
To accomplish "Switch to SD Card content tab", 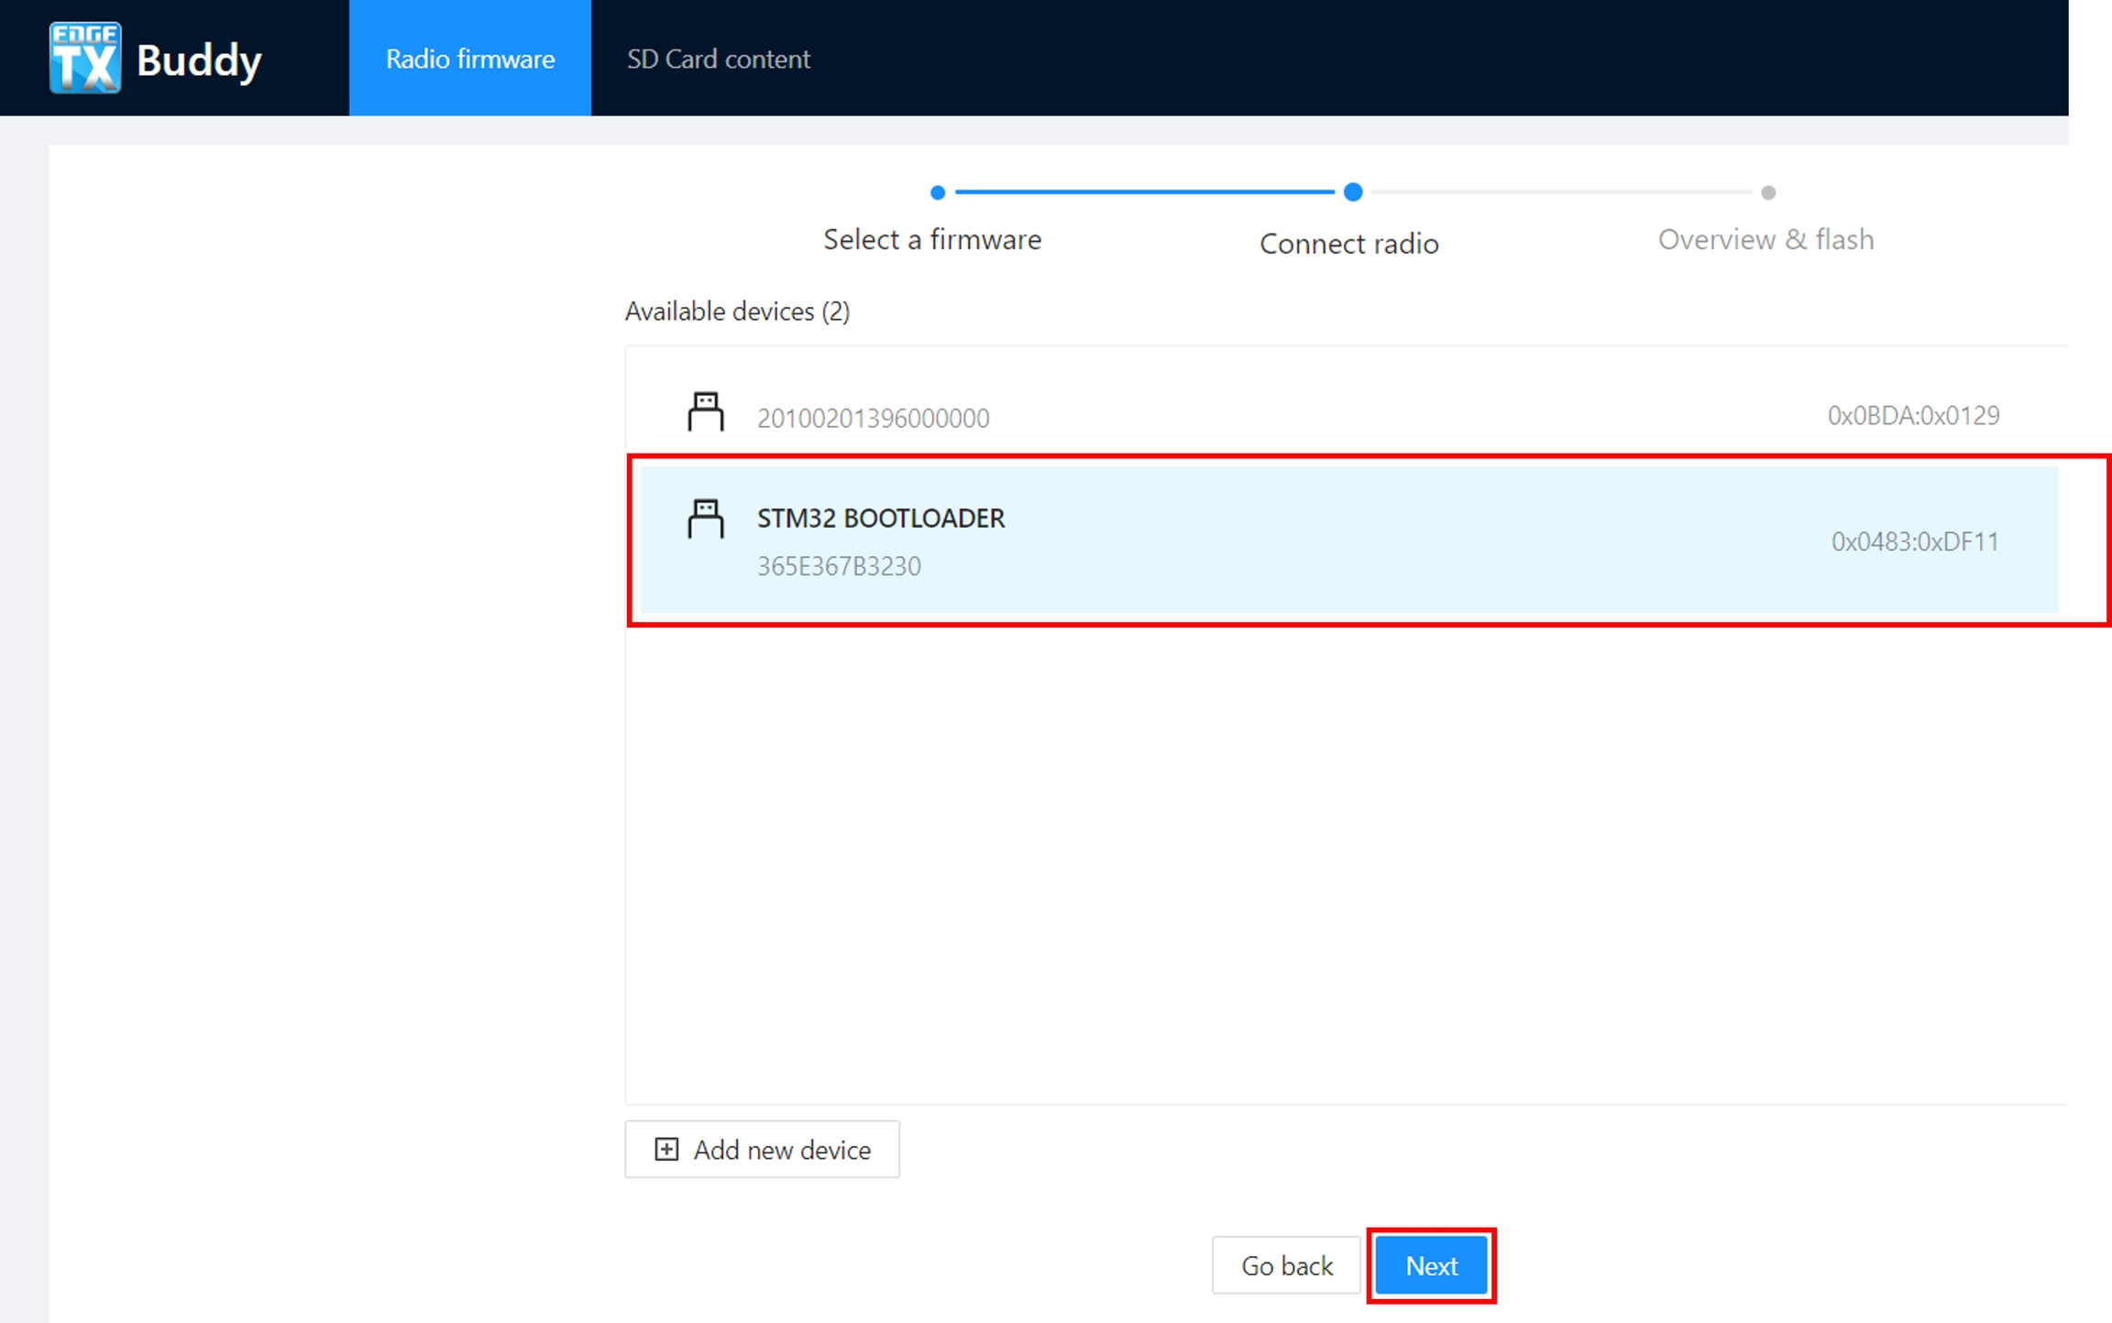I will tap(718, 59).
